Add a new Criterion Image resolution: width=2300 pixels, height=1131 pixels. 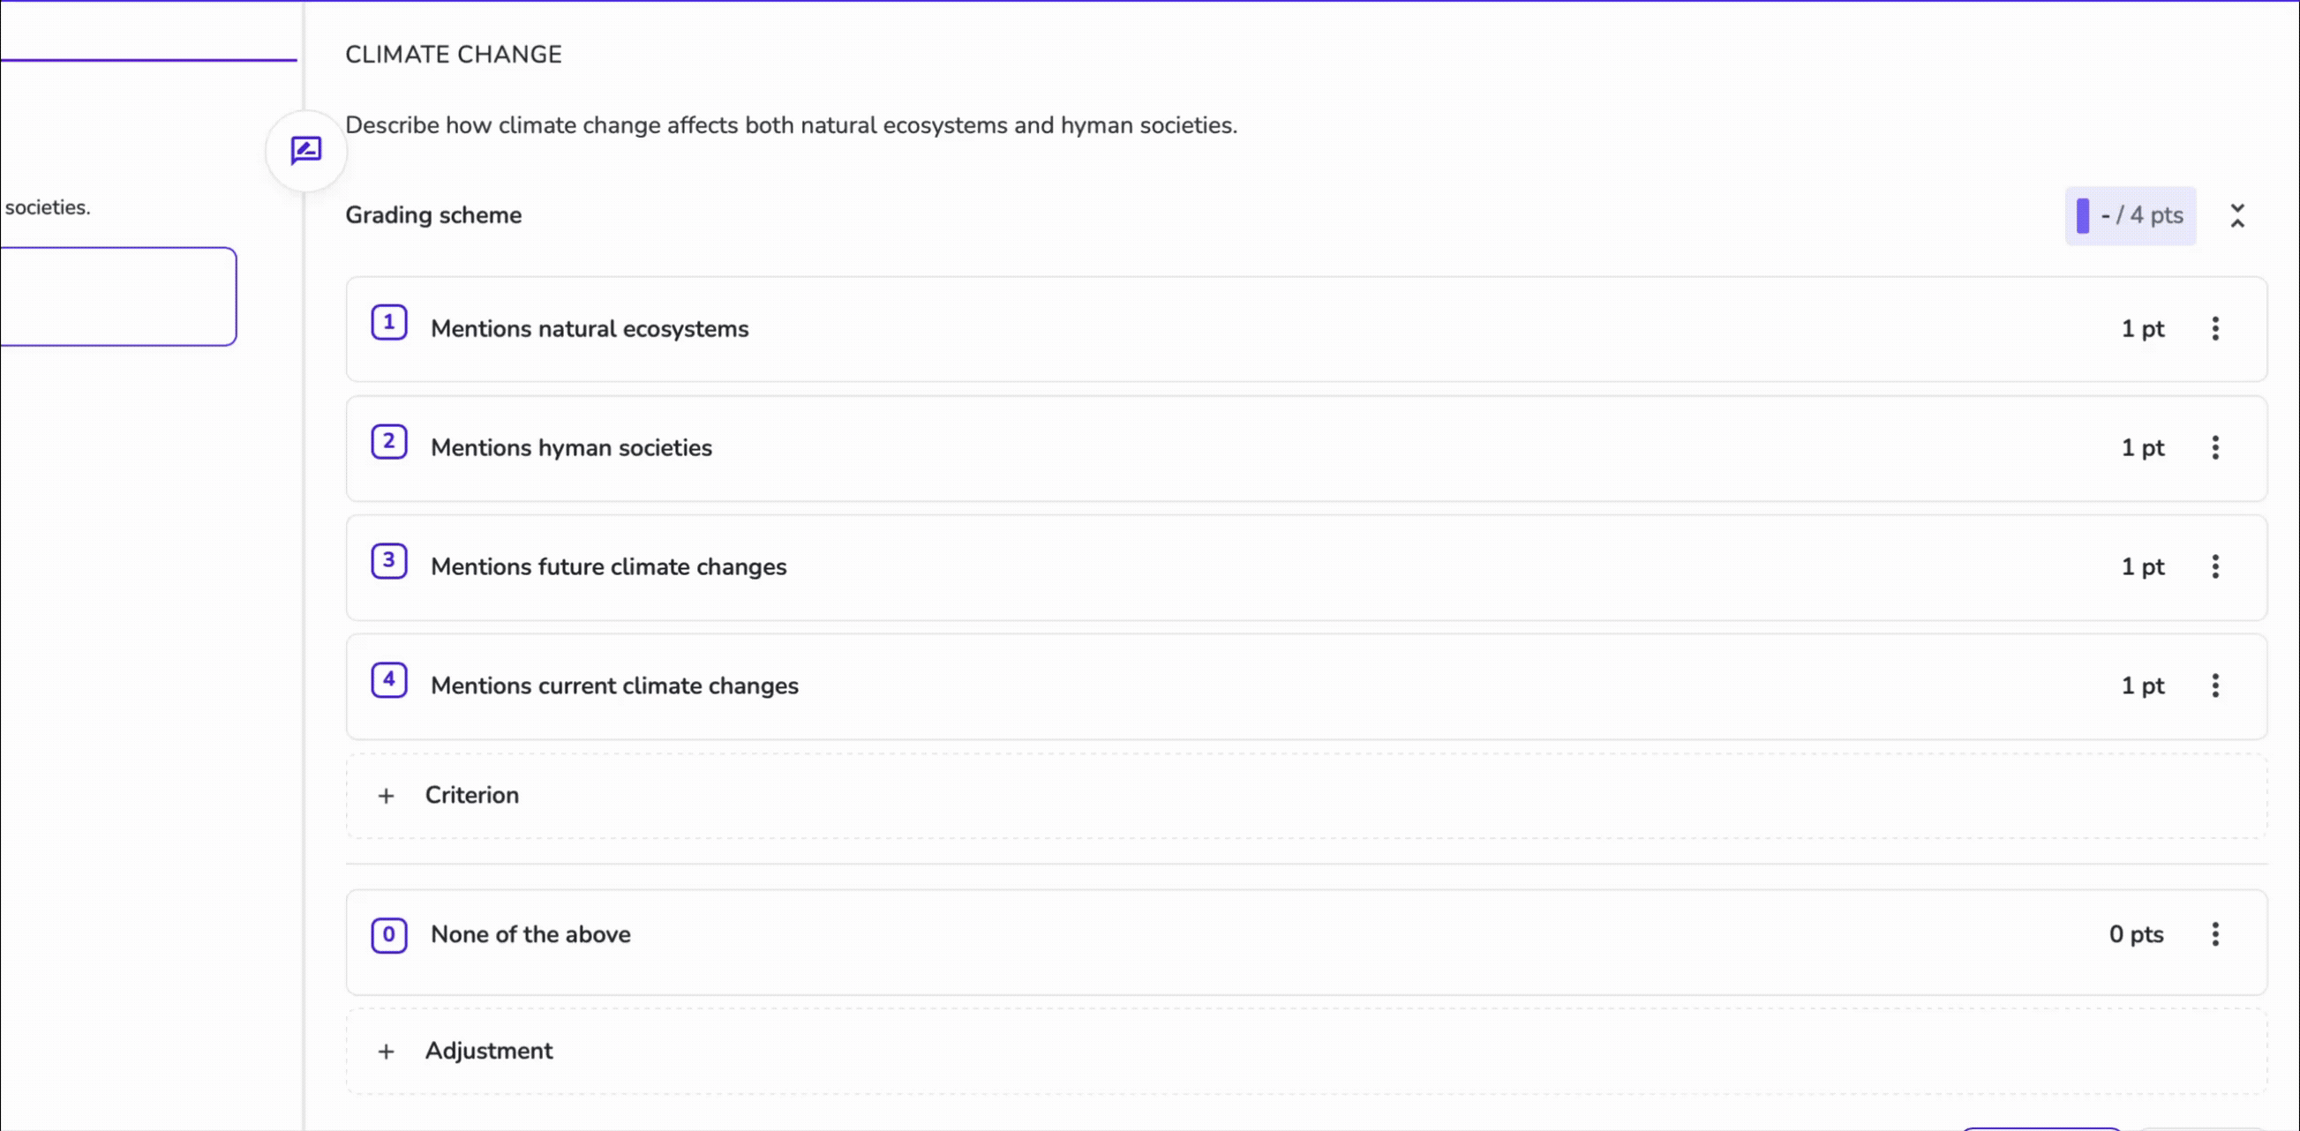pyautogui.click(x=1306, y=796)
